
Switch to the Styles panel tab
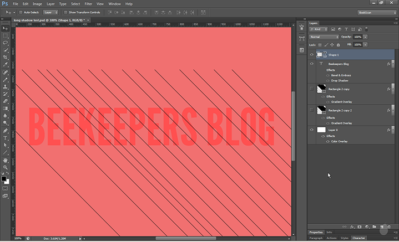pyautogui.click(x=344, y=238)
